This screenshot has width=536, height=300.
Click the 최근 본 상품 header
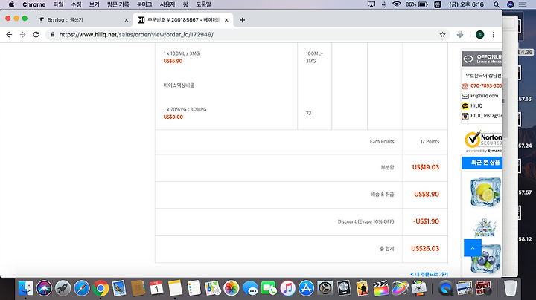tap(482, 163)
